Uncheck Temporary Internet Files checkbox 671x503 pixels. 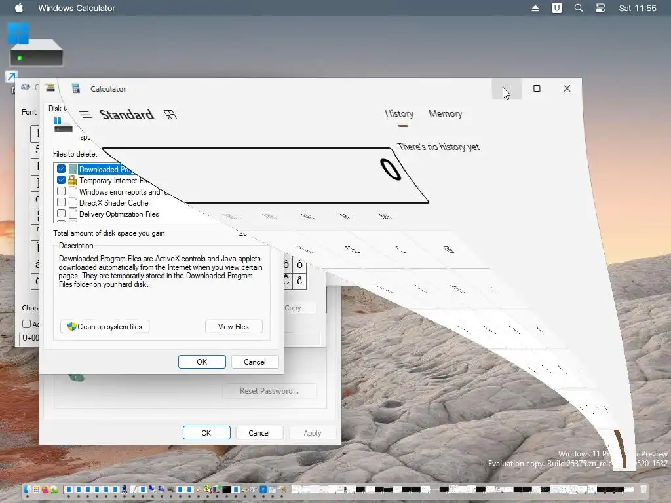[61, 180]
